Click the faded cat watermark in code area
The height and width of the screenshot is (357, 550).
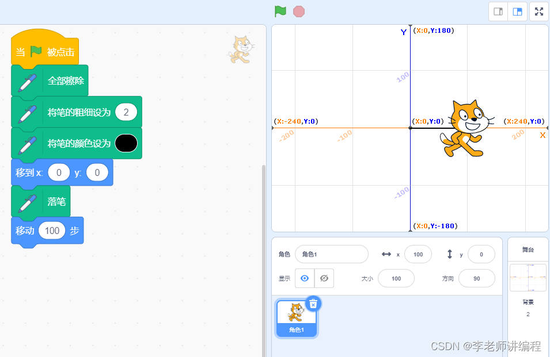coord(241,49)
